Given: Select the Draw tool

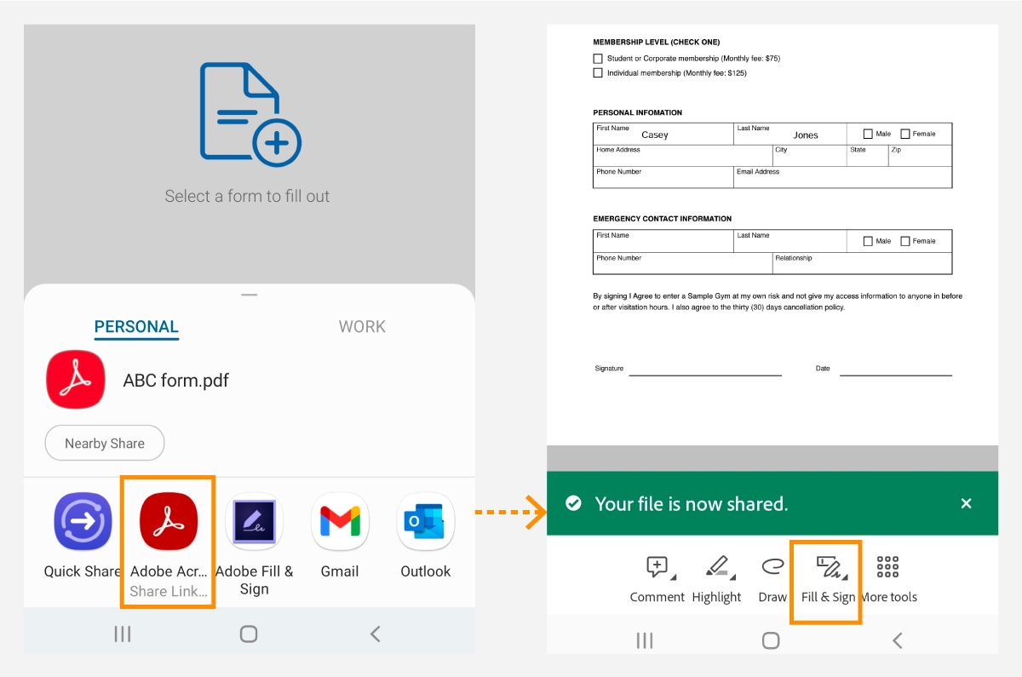Looking at the screenshot, I should 771,566.
